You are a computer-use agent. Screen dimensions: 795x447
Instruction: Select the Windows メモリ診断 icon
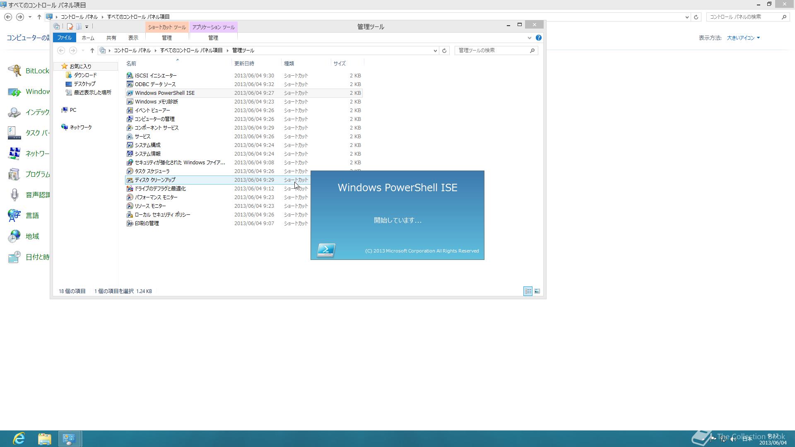[x=130, y=102]
